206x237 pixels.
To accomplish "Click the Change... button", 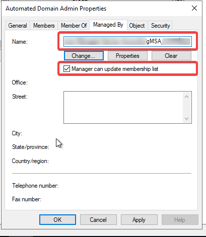I will pyautogui.click(x=84, y=56).
